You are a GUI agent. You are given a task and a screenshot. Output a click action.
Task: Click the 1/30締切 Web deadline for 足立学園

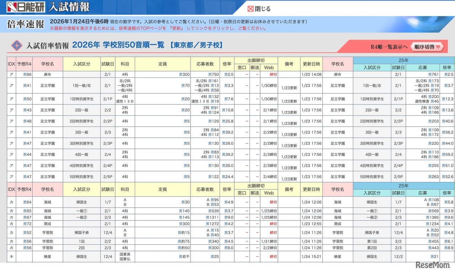(269, 85)
